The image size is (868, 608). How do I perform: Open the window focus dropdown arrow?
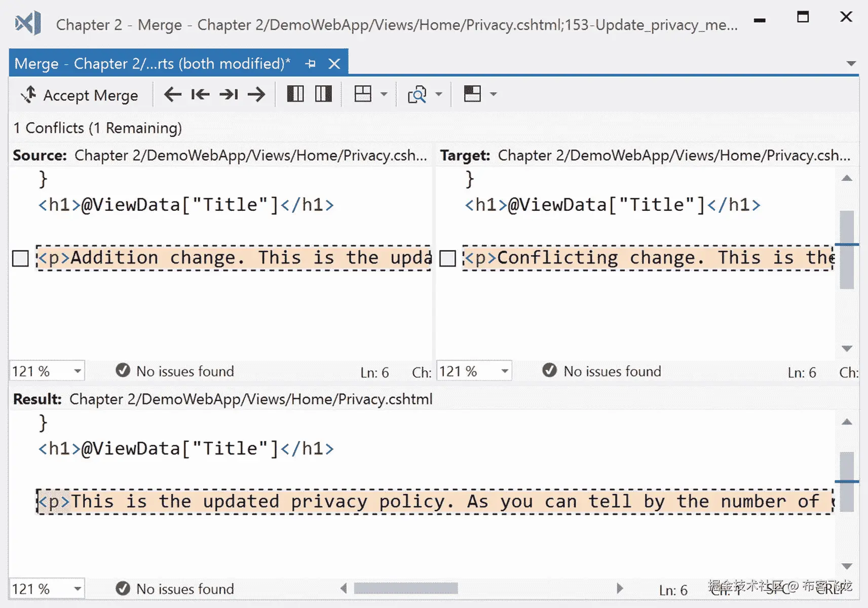494,94
